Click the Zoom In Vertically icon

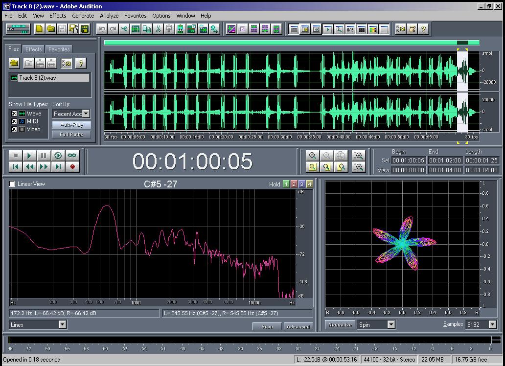tap(358, 156)
